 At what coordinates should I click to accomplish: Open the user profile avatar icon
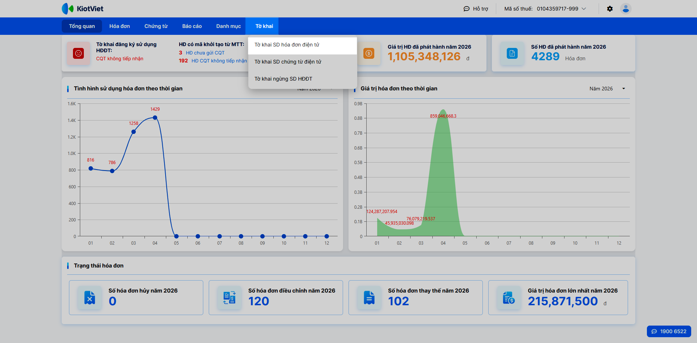coord(625,9)
